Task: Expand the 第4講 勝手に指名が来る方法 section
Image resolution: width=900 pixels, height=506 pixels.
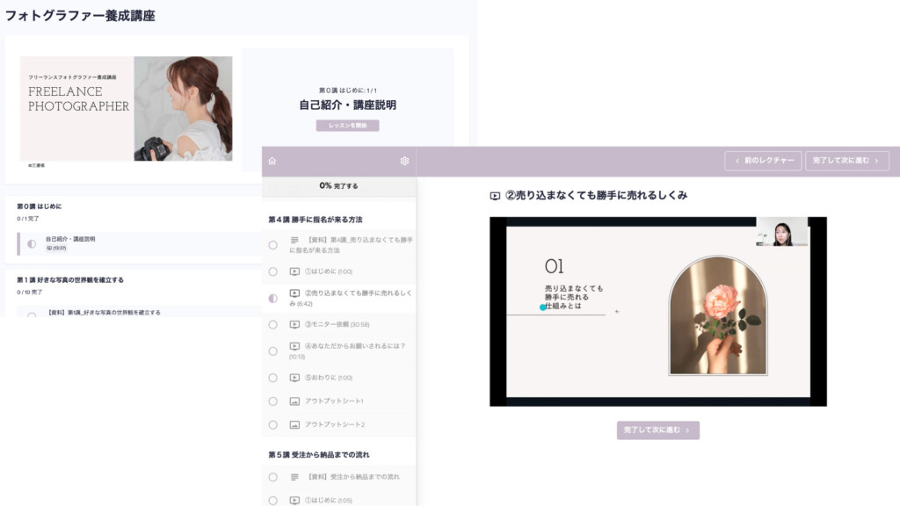Action: (x=316, y=220)
